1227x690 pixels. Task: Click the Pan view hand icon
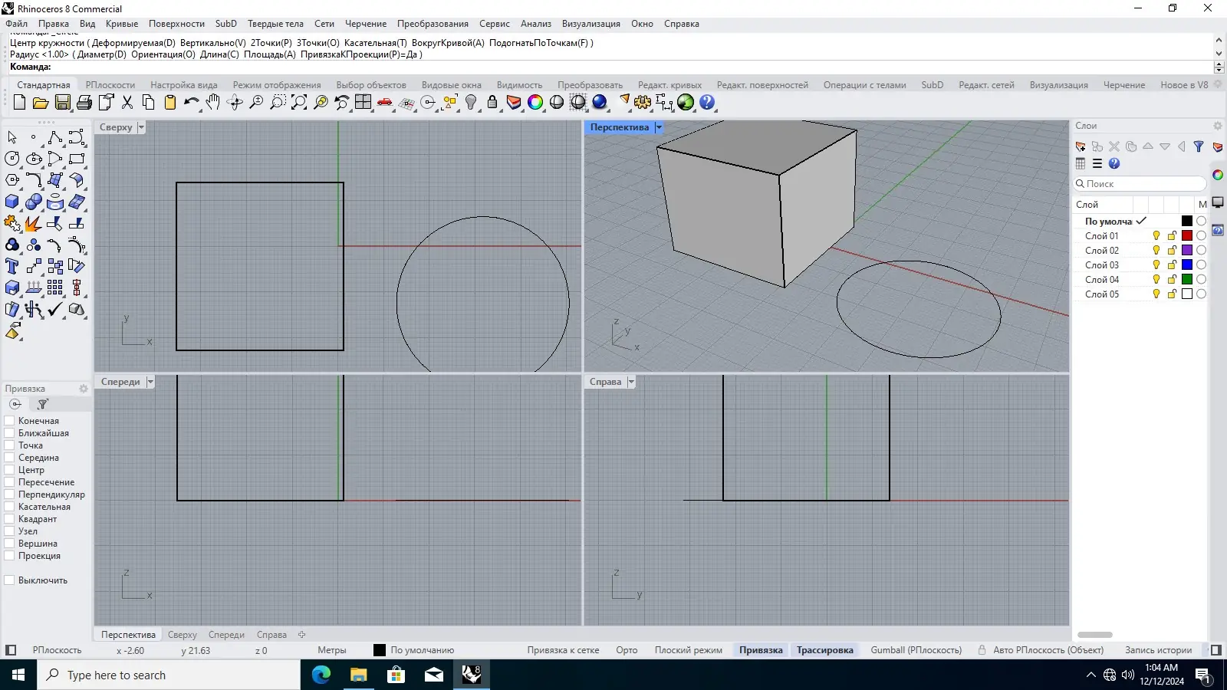[213, 103]
